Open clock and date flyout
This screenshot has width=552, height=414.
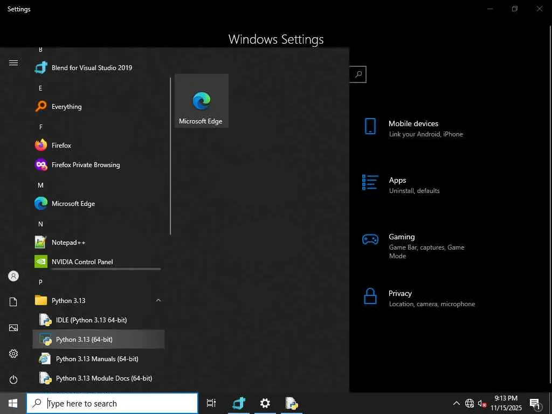coord(506,403)
